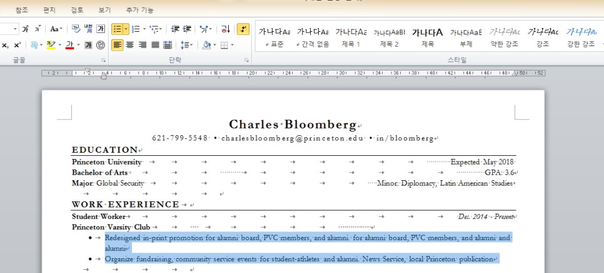Click the sort icon in paragraph group
Viewport: 604px width, 273px height.
coord(225,29)
